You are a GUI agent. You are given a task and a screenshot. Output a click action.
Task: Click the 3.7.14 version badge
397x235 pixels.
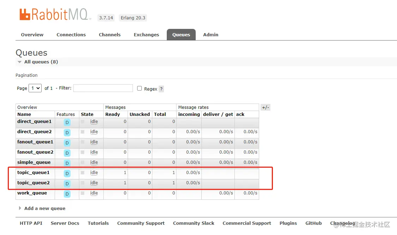106,18
